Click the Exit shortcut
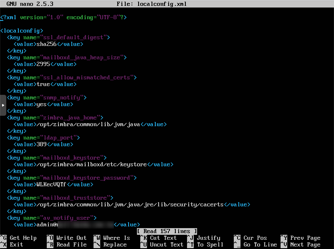The width and height of the screenshot is (334, 249). pyautogui.click(x=12, y=245)
